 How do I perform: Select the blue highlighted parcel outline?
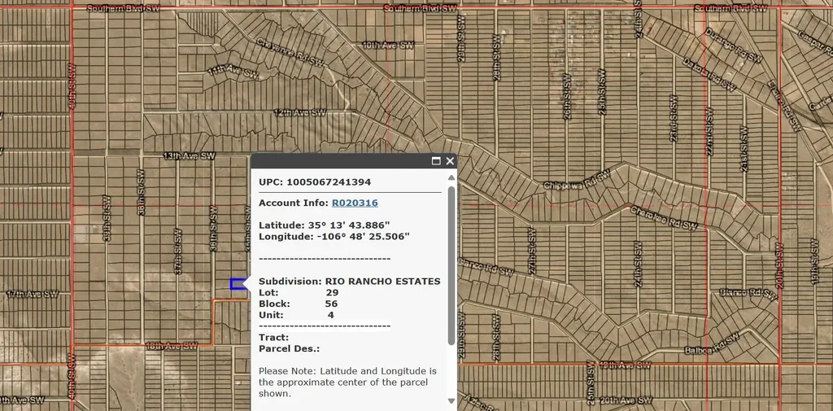pyautogui.click(x=238, y=284)
